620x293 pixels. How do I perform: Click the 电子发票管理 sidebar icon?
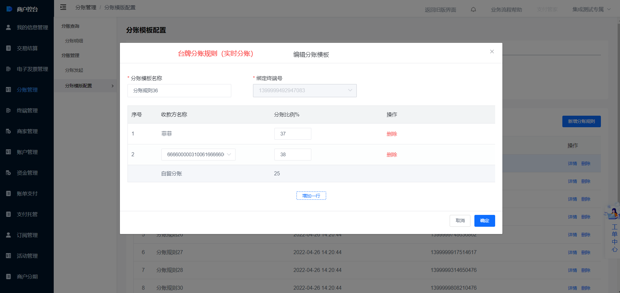(9, 69)
